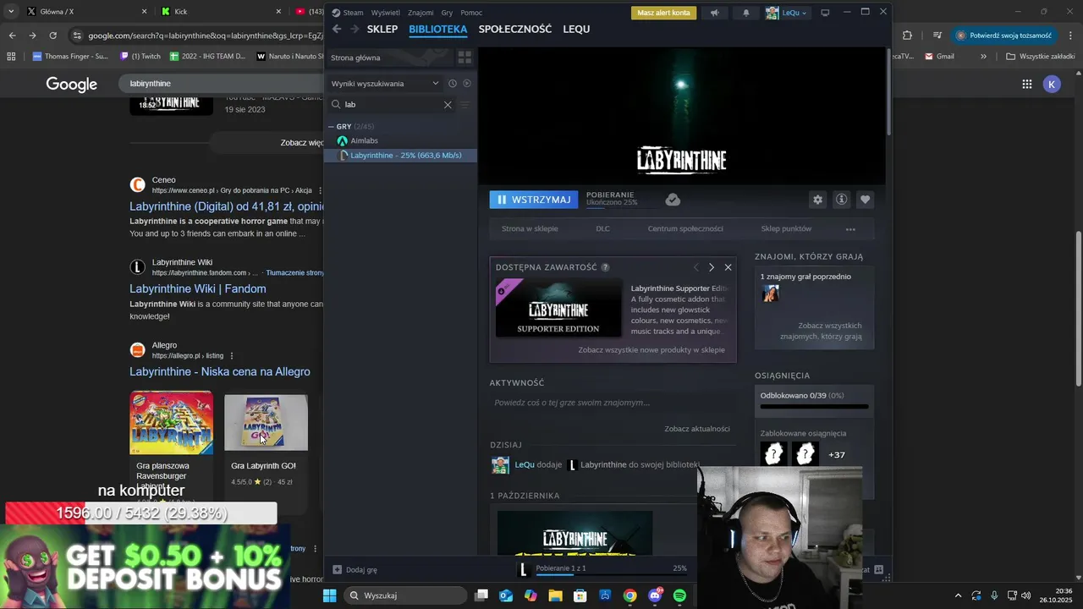Reload the Chrome page
1083x609 pixels.
pos(52,36)
